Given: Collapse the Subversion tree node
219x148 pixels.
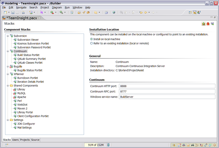Looking at the screenshot, I should [x=7, y=36].
